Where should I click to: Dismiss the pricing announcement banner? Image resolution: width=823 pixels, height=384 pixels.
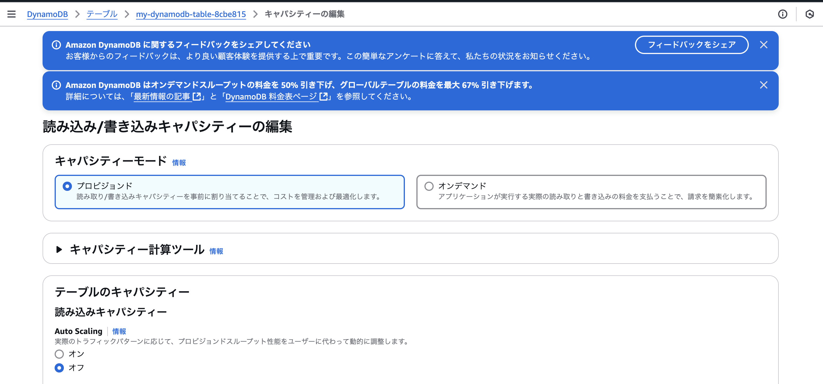(764, 85)
